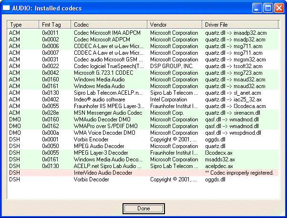
Task: Select the row with Fmt Tag 0x0006
Action: coord(143,46)
